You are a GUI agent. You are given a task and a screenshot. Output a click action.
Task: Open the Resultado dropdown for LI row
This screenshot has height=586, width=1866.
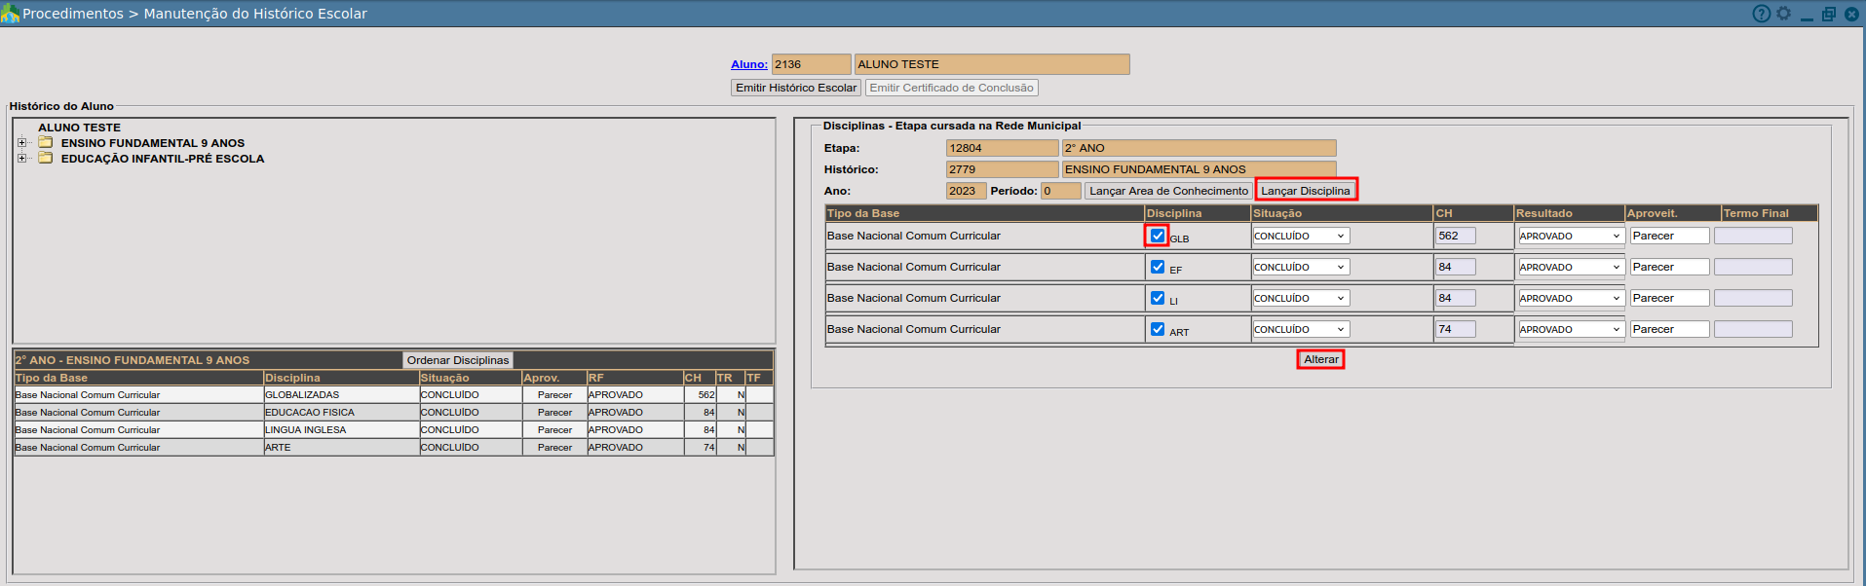[1571, 298]
